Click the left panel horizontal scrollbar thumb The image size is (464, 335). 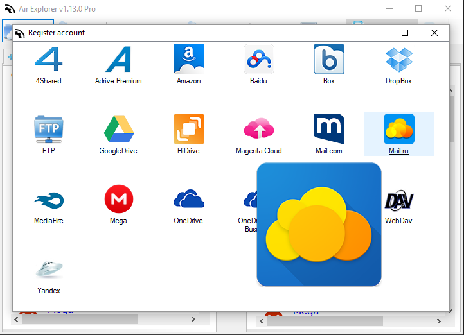point(80,320)
